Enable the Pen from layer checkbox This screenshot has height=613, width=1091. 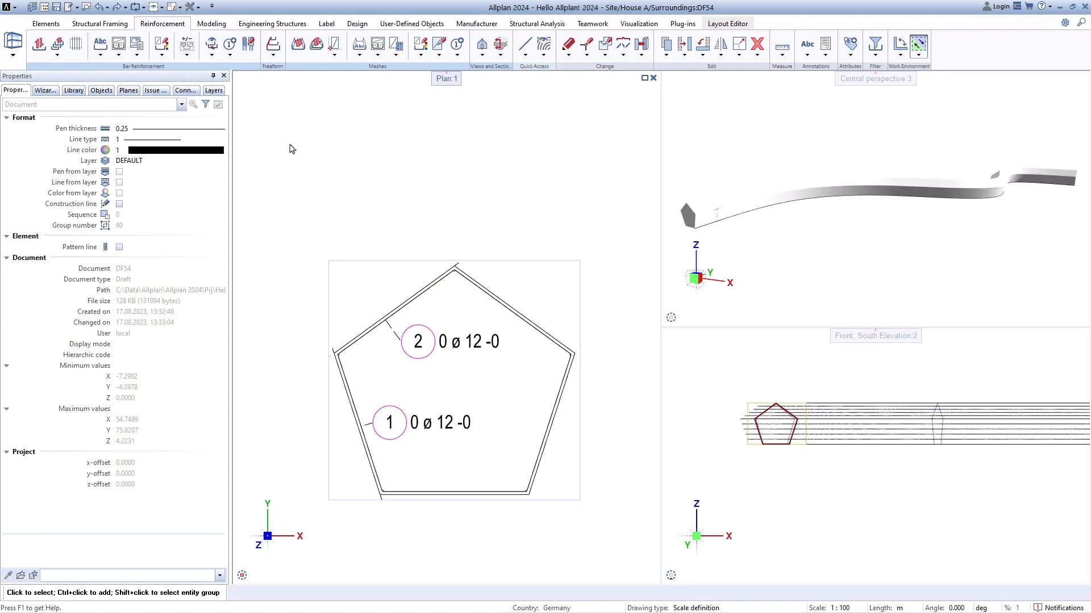119,171
